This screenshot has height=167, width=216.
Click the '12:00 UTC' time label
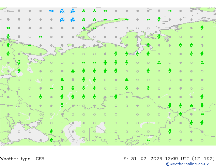tap(177, 158)
